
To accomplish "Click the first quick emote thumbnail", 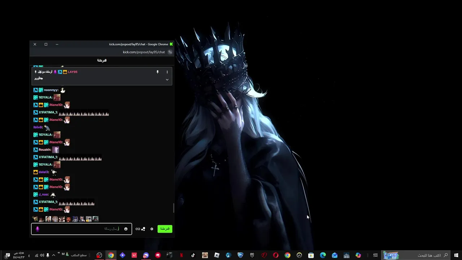I will coord(35,219).
